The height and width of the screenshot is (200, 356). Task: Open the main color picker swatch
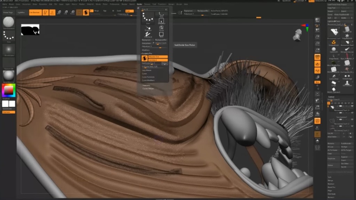point(8,91)
